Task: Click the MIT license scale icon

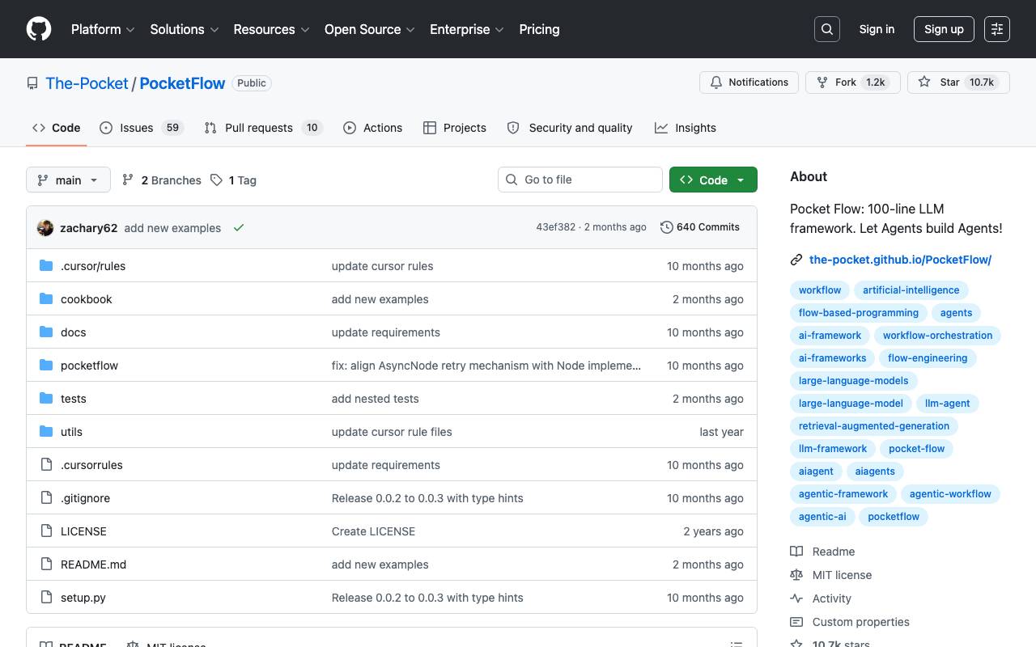Action: pos(796,575)
